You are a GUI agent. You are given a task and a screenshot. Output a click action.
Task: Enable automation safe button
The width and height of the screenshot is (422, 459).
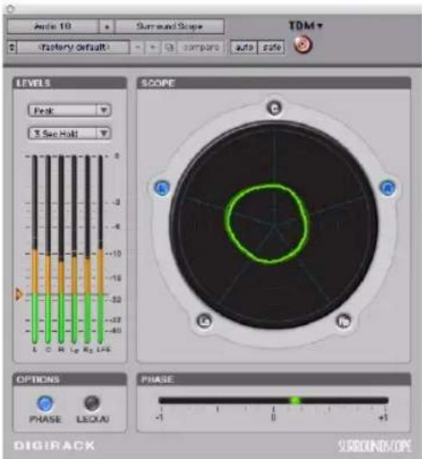pos(272,48)
